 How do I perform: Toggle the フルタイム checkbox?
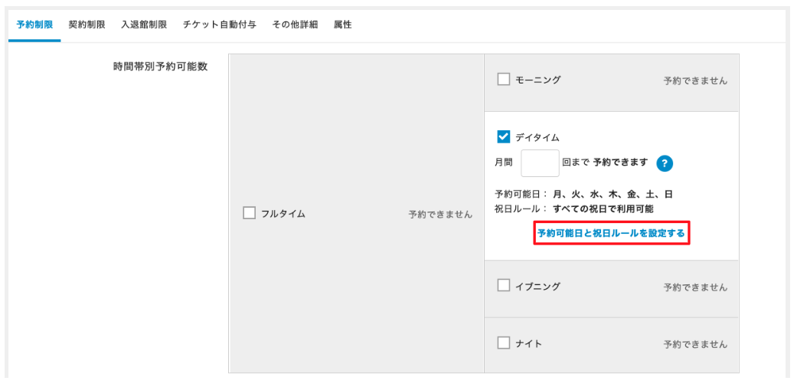(x=249, y=214)
